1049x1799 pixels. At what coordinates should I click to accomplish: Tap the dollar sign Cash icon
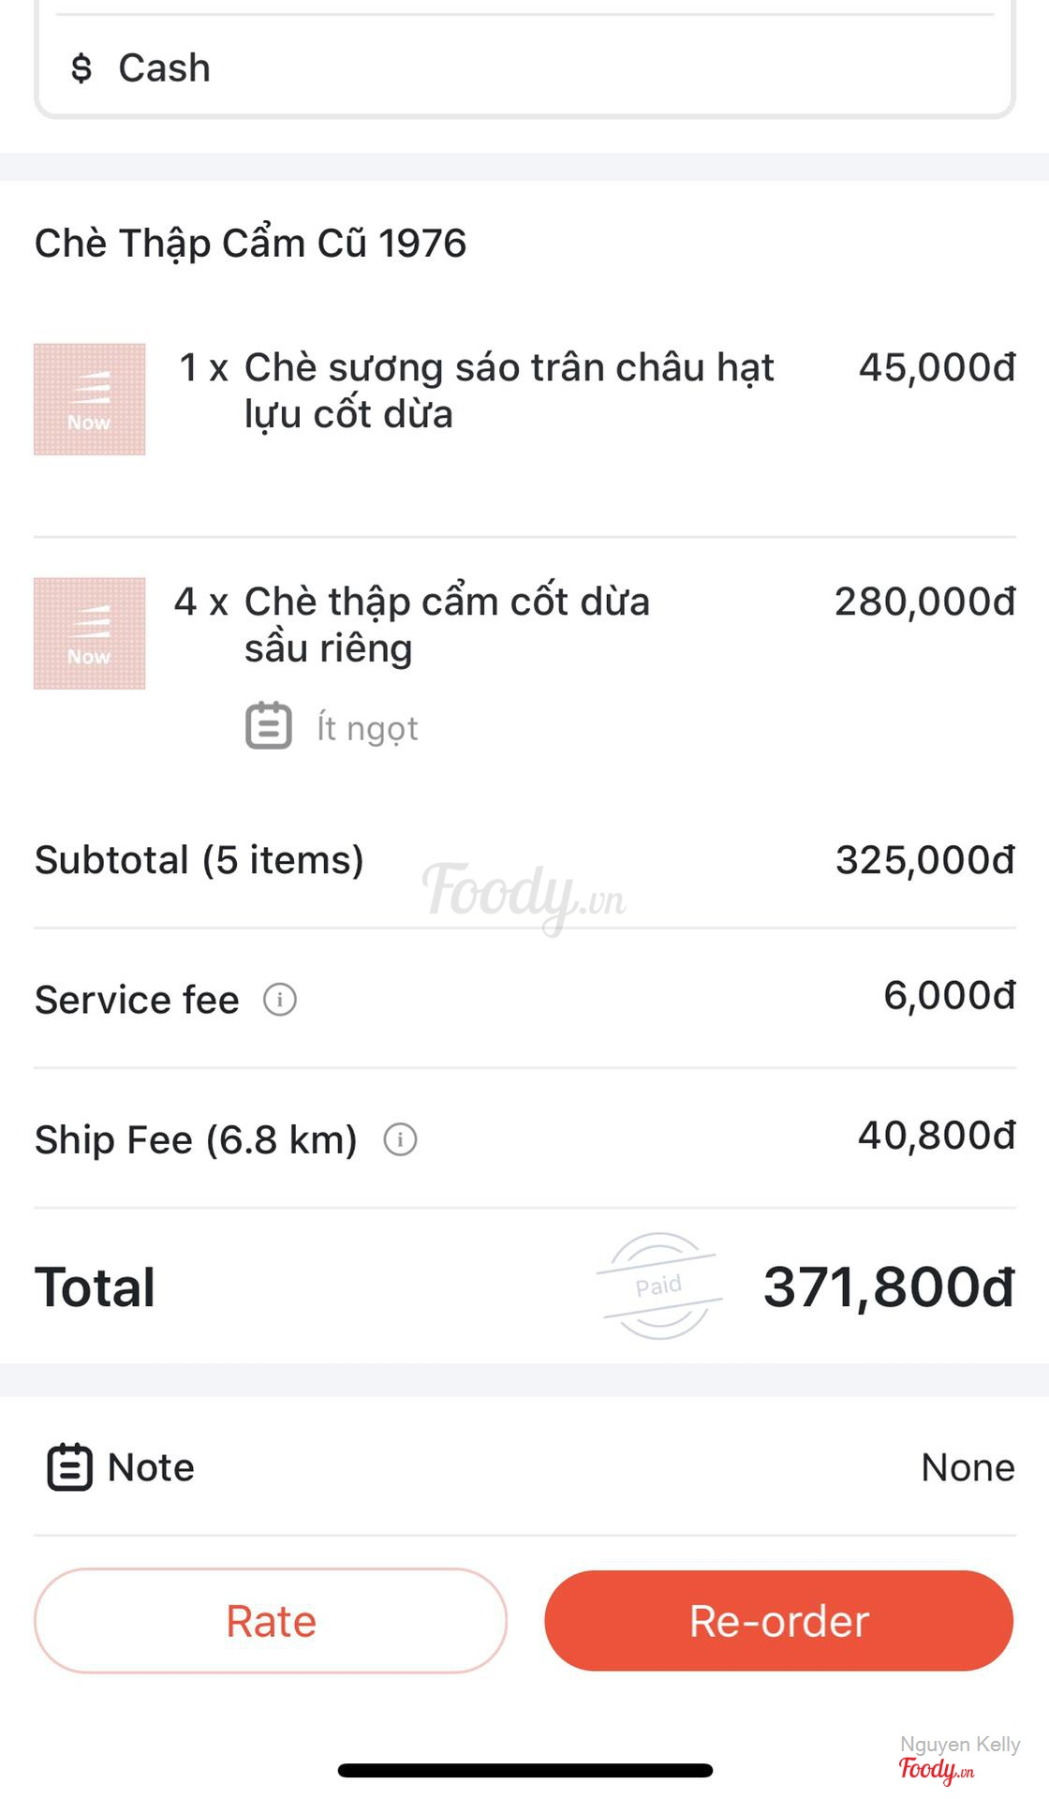tap(81, 68)
